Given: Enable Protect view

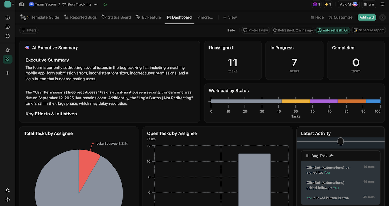Looking at the screenshot, I should tap(255, 30).
